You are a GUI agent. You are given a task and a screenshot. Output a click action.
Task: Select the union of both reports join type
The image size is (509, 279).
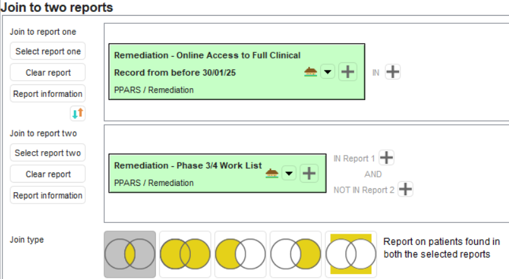coord(184,254)
